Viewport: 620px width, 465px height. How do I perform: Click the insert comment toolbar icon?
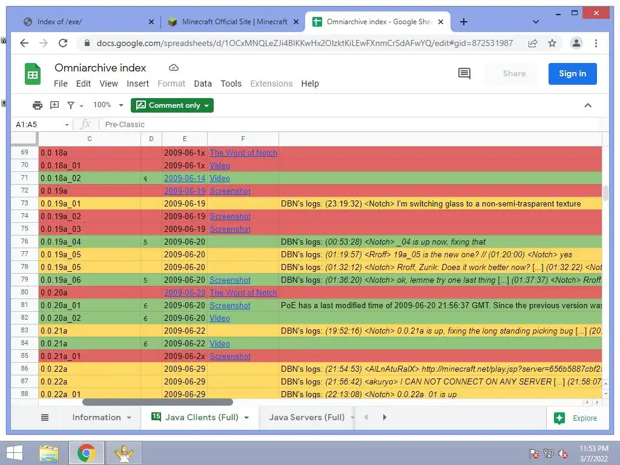54,105
